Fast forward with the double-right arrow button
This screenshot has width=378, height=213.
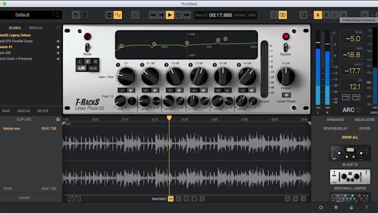[187, 15]
